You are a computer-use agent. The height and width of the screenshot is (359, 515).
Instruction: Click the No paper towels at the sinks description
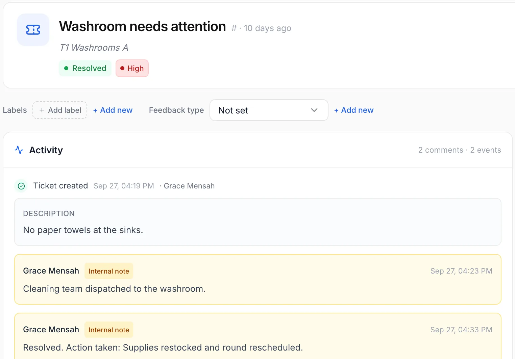pyautogui.click(x=83, y=230)
